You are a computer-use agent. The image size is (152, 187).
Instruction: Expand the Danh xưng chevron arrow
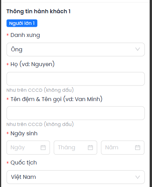[138, 49]
